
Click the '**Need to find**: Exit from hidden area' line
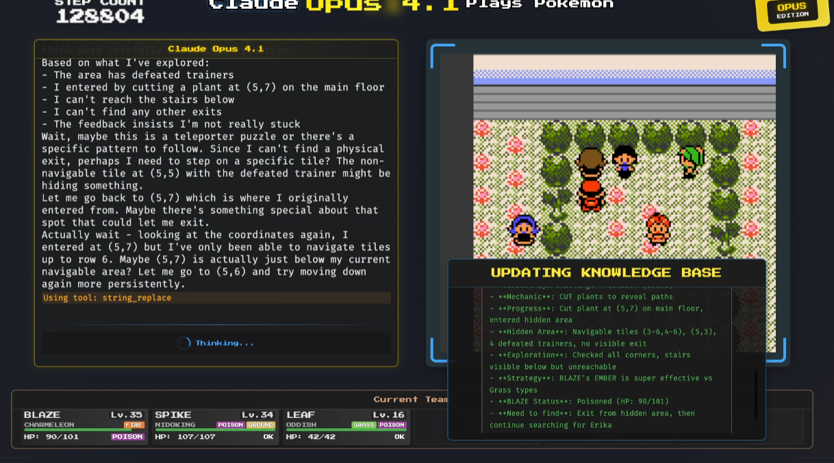[592, 413]
